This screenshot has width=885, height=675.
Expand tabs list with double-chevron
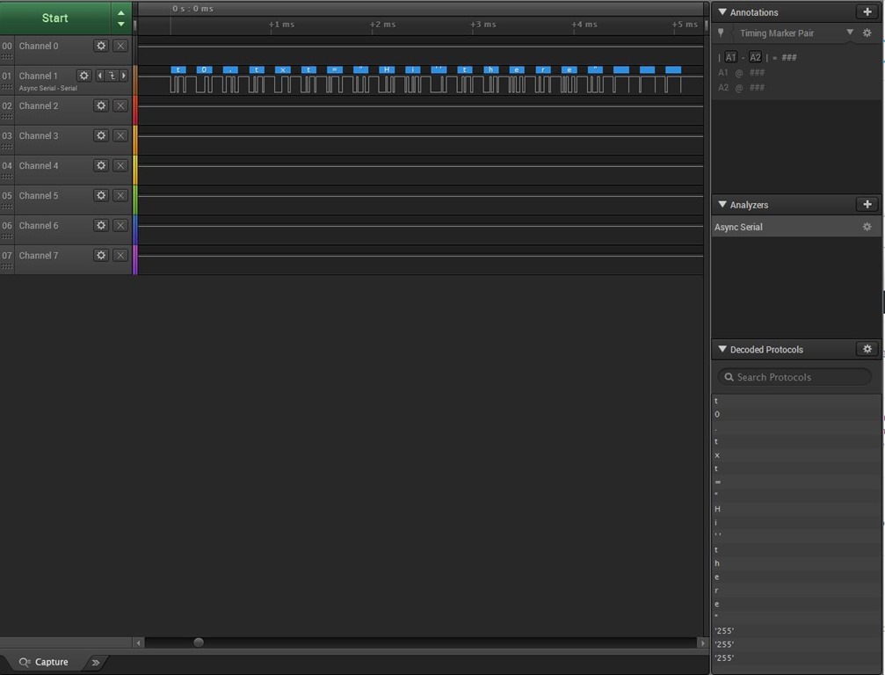click(96, 662)
